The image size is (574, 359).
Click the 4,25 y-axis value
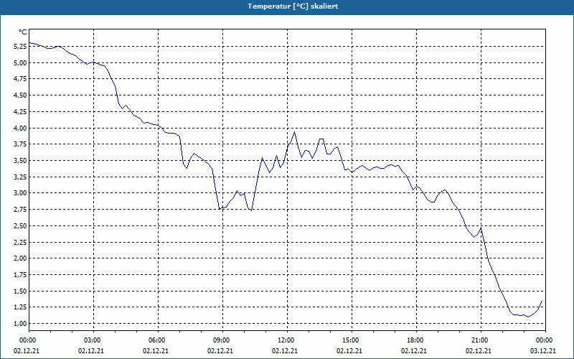[x=20, y=112]
